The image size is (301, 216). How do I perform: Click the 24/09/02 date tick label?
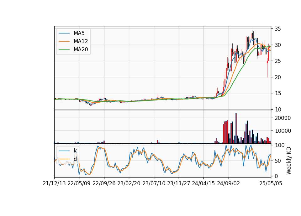229,183
